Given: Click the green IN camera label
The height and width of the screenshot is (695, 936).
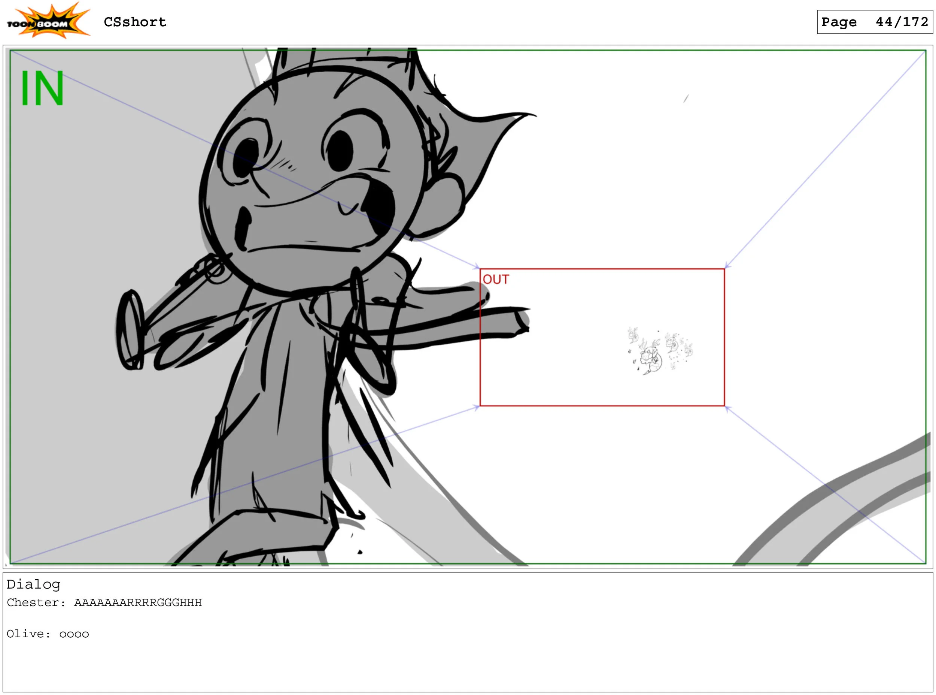Looking at the screenshot, I should point(42,88).
